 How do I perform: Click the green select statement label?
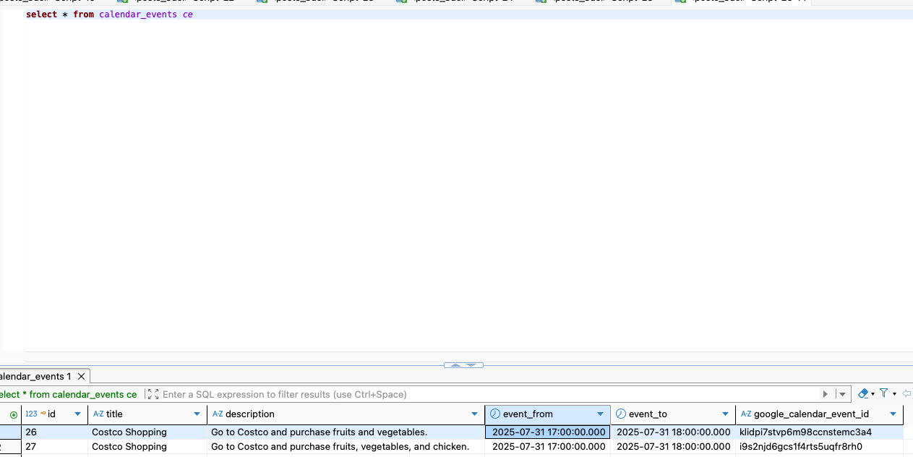coord(69,394)
